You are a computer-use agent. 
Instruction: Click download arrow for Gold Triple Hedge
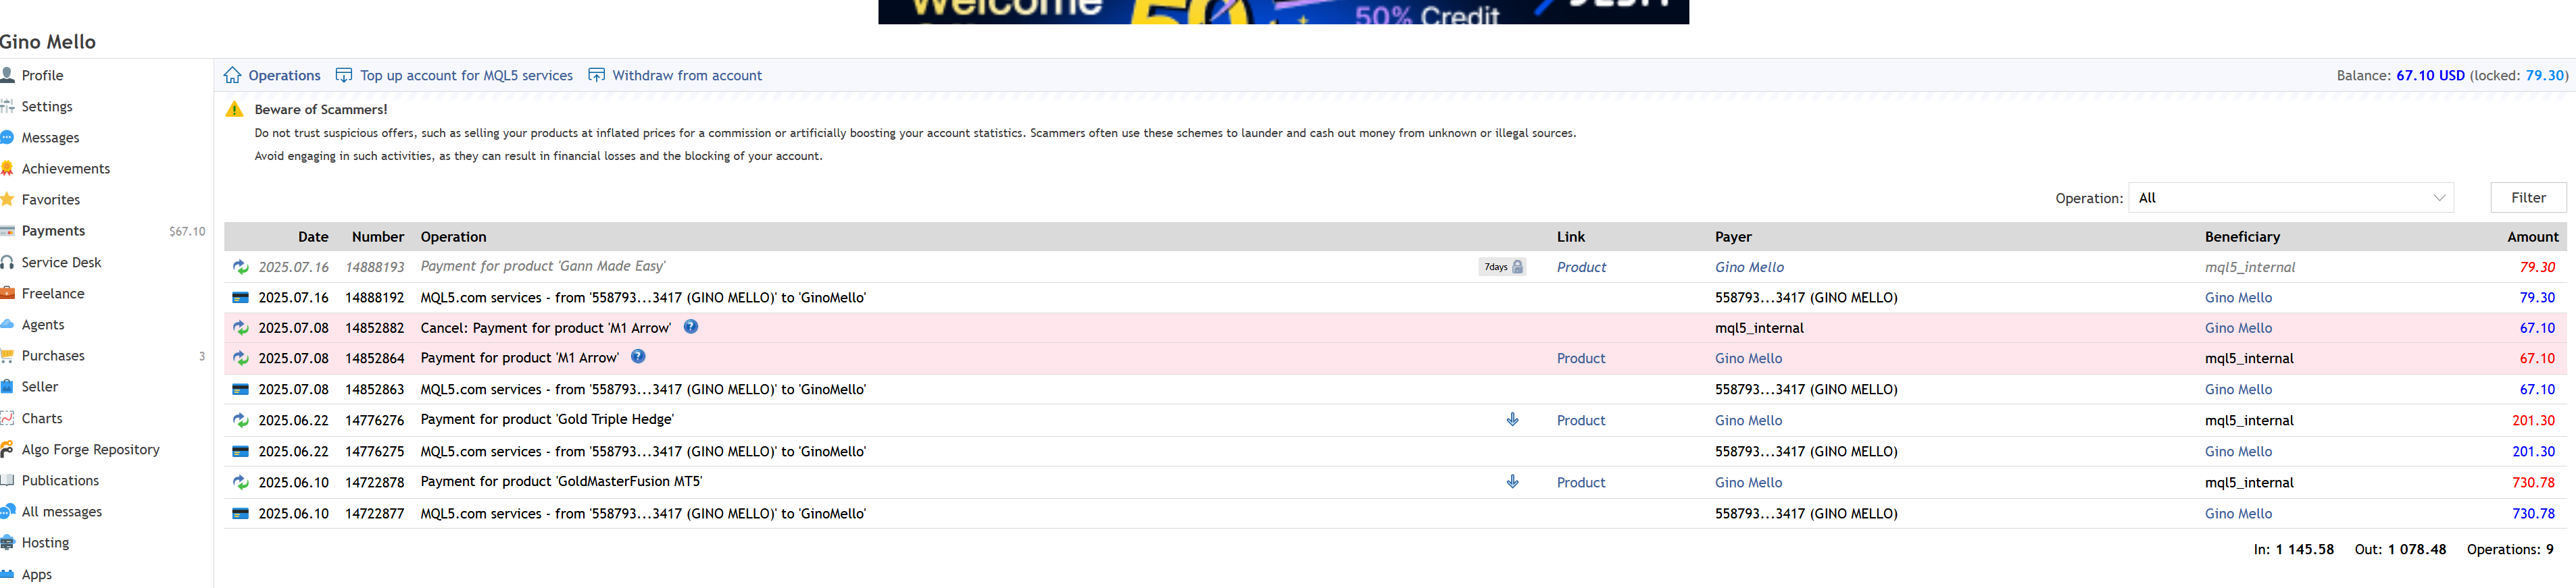tap(1513, 419)
